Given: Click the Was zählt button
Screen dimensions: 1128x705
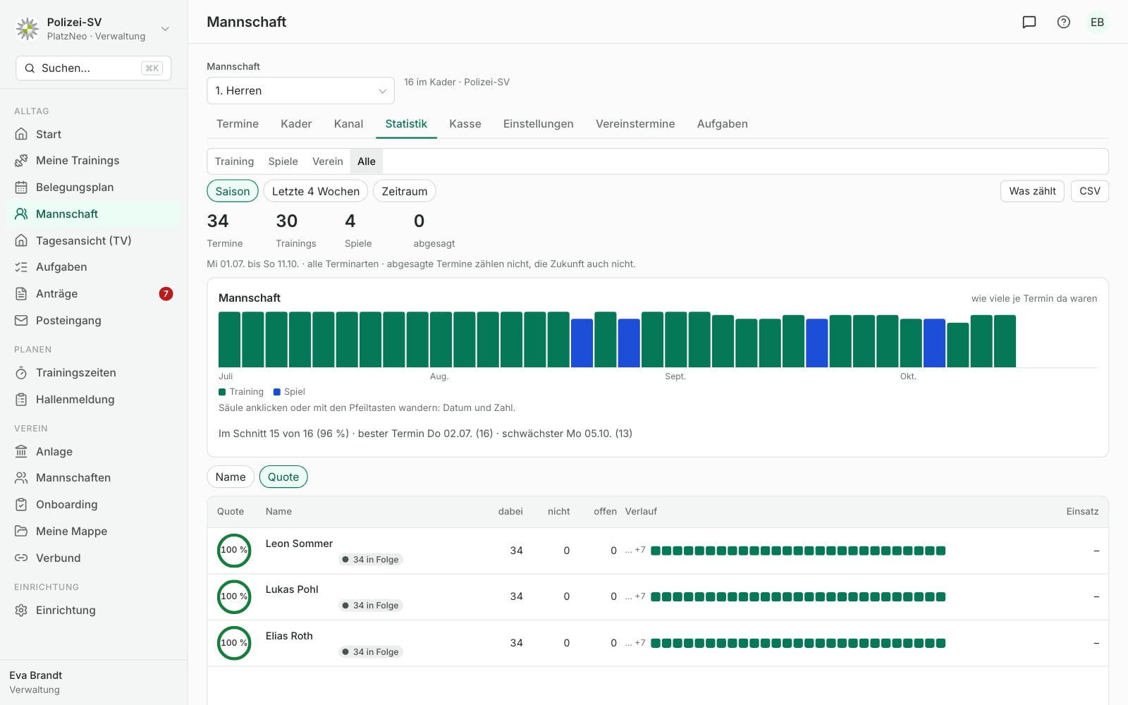Looking at the screenshot, I should coord(1032,191).
